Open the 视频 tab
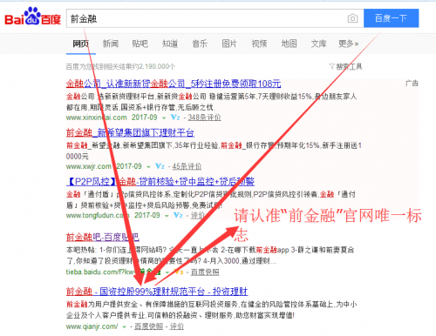 (259, 44)
